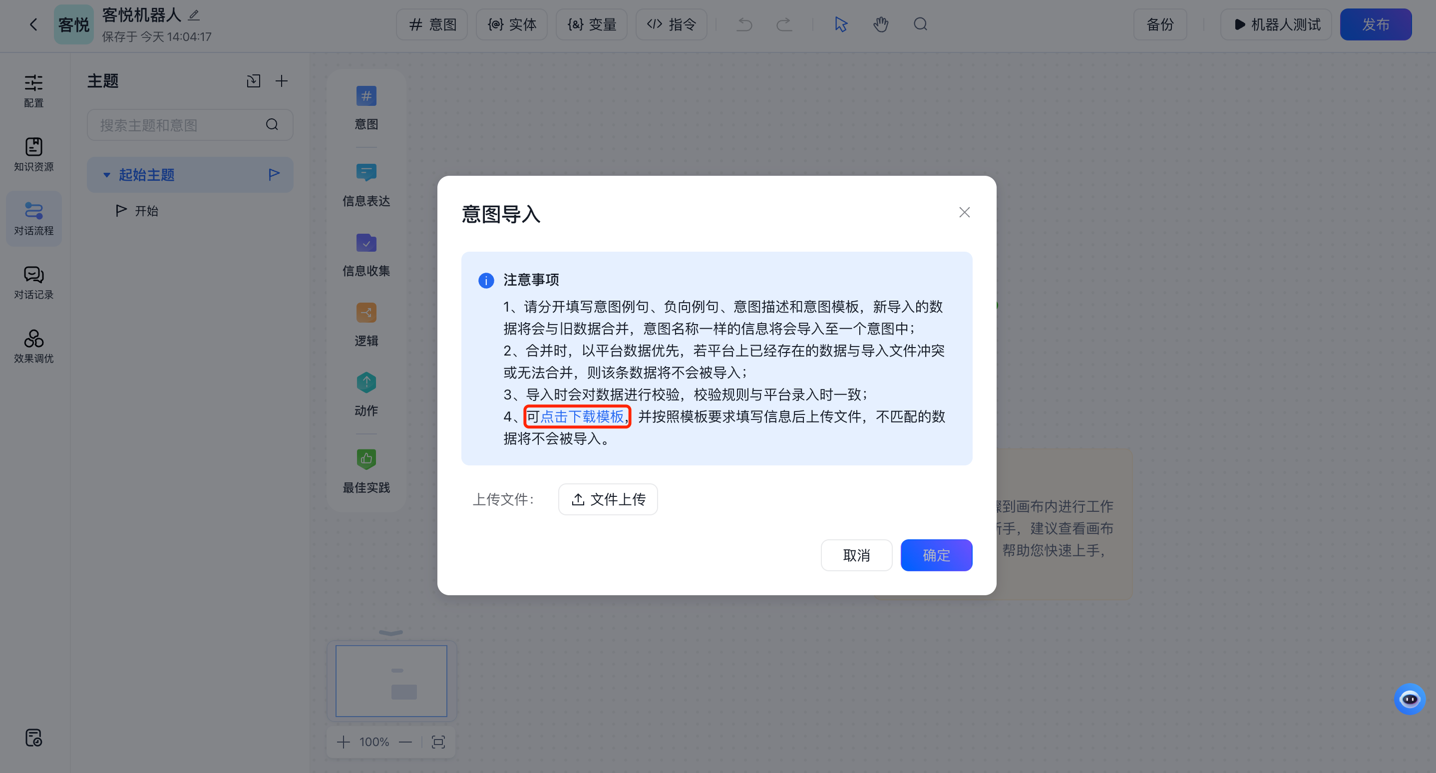Collapse the 起始主题 tree item
The width and height of the screenshot is (1436, 773).
(107, 174)
